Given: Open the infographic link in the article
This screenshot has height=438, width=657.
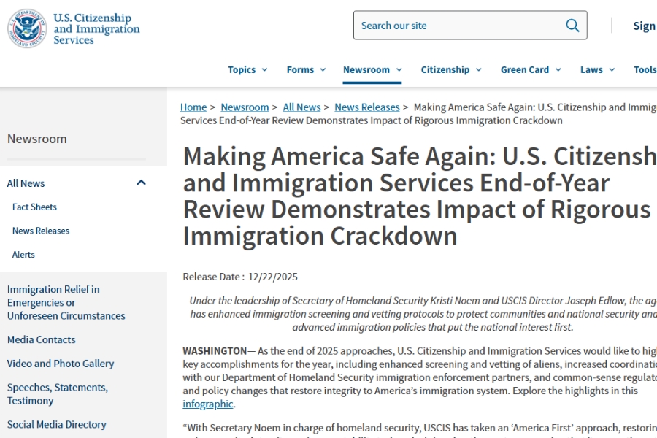Looking at the screenshot, I should click(x=208, y=404).
